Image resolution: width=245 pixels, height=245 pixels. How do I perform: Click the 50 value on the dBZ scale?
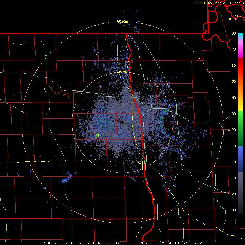click(234, 82)
